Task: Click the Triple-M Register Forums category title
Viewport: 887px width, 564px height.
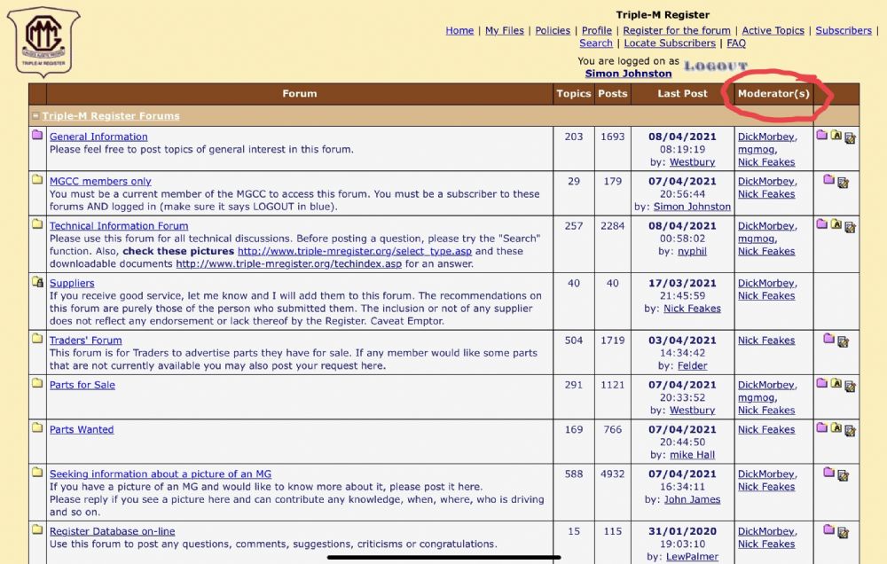Action: tap(110, 116)
